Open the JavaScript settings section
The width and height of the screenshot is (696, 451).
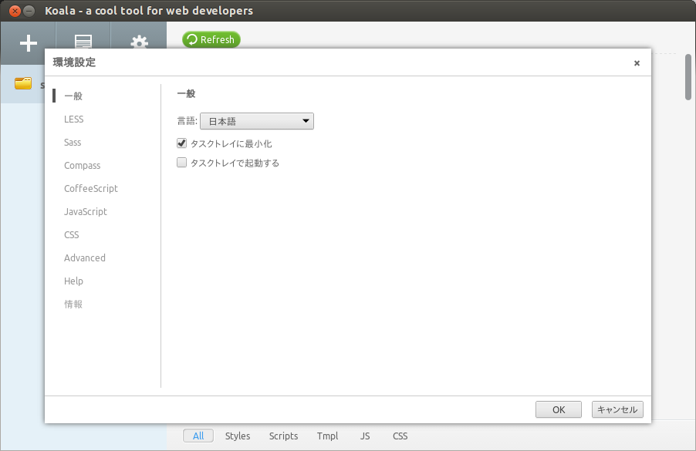point(85,211)
